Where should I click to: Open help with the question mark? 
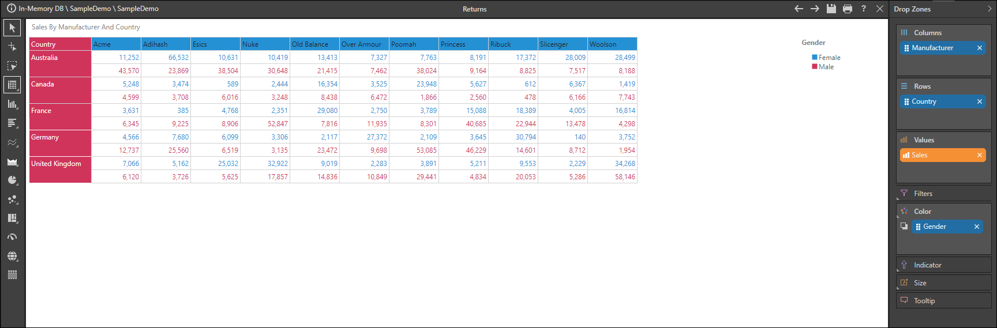pyautogui.click(x=864, y=9)
